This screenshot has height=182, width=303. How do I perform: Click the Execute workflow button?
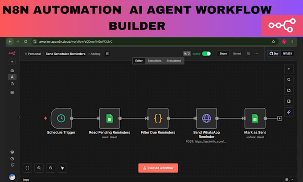click(158, 168)
